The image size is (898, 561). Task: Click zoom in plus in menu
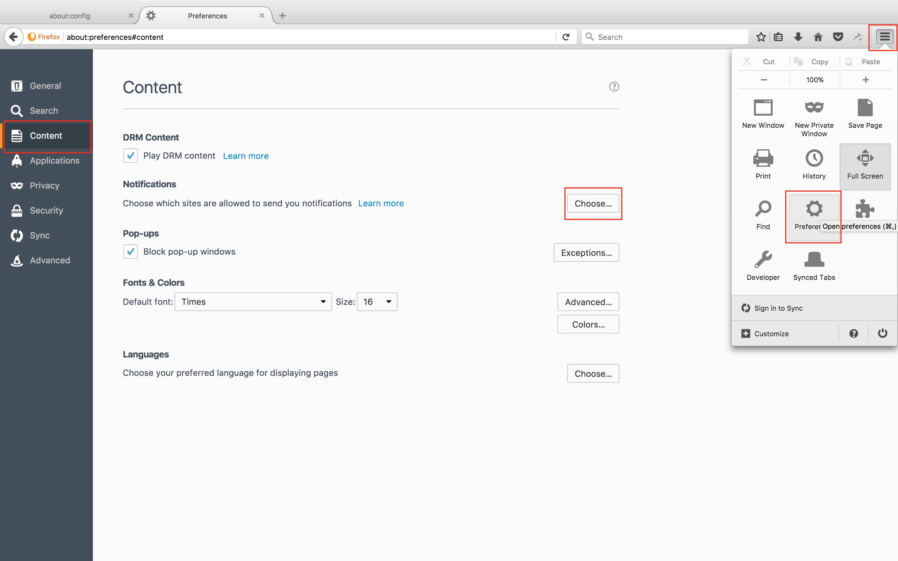pos(865,80)
